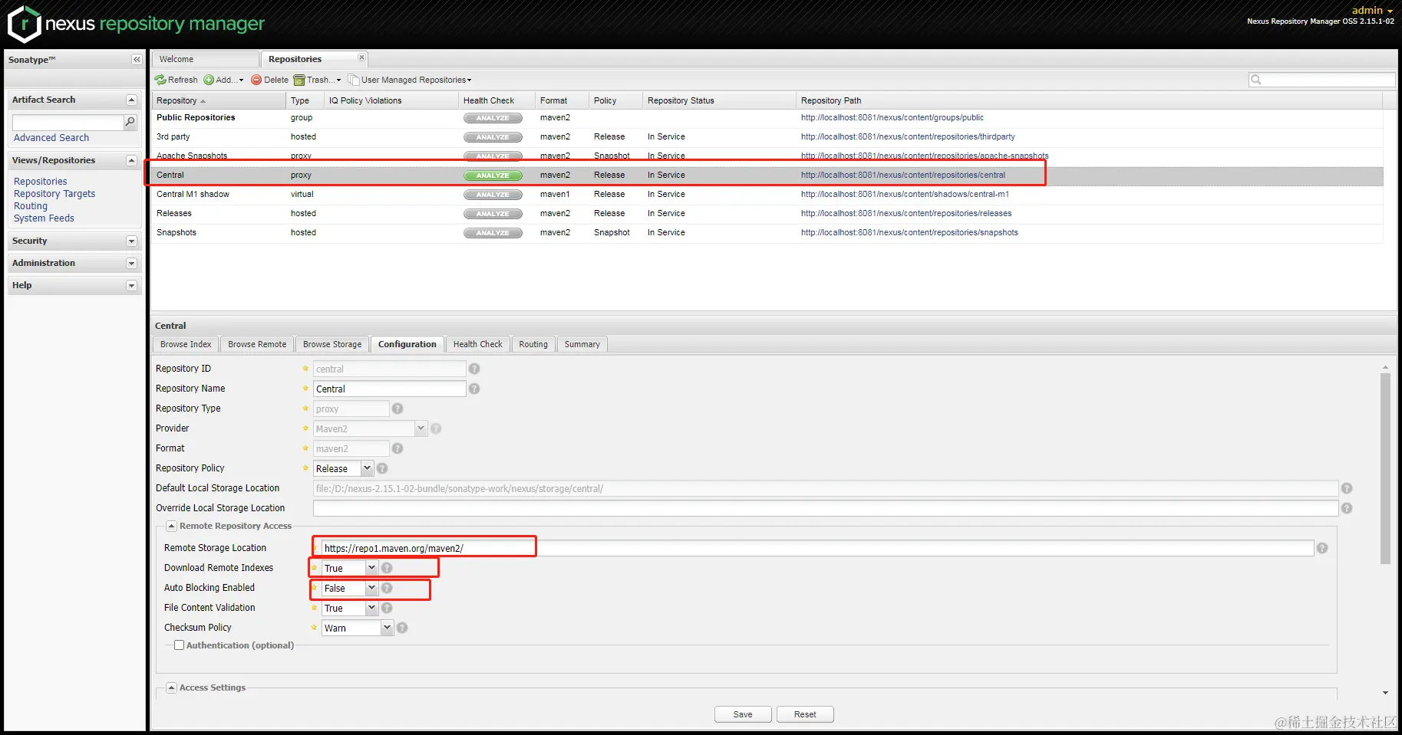
Task: Select the Browse Remote tab
Action: pyautogui.click(x=257, y=345)
